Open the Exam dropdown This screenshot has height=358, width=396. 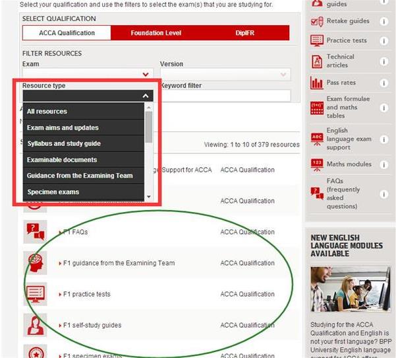click(88, 74)
